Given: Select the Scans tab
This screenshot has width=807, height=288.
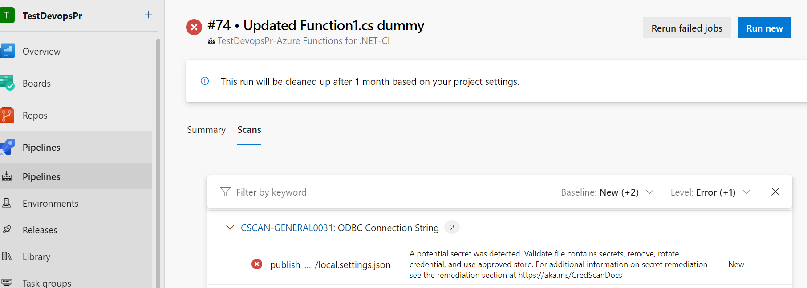Looking at the screenshot, I should (249, 130).
